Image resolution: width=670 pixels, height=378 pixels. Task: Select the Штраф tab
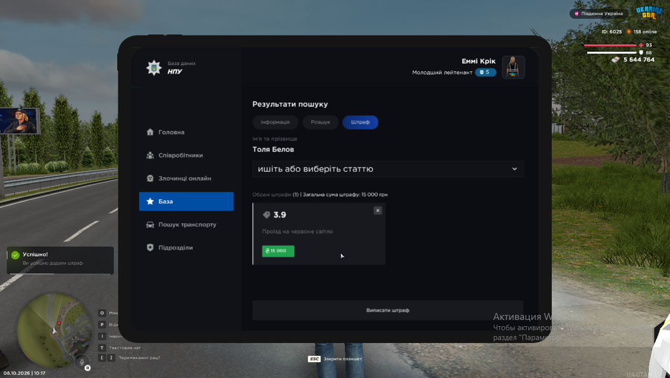pos(360,122)
